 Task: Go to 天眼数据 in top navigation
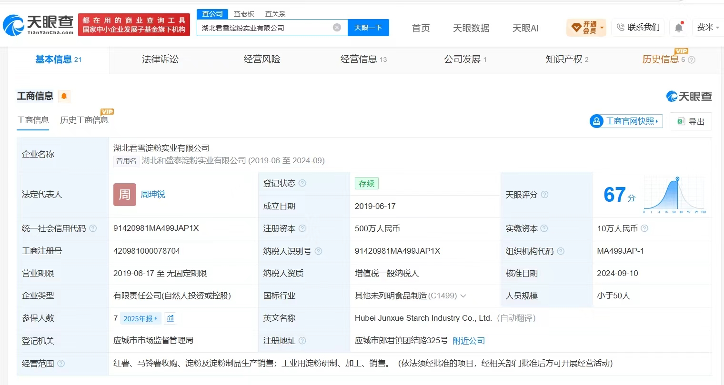(x=471, y=28)
